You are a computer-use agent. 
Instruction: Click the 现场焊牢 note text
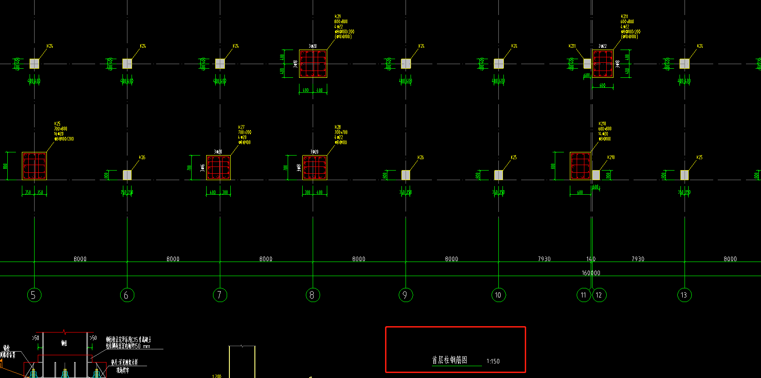[x=122, y=370]
